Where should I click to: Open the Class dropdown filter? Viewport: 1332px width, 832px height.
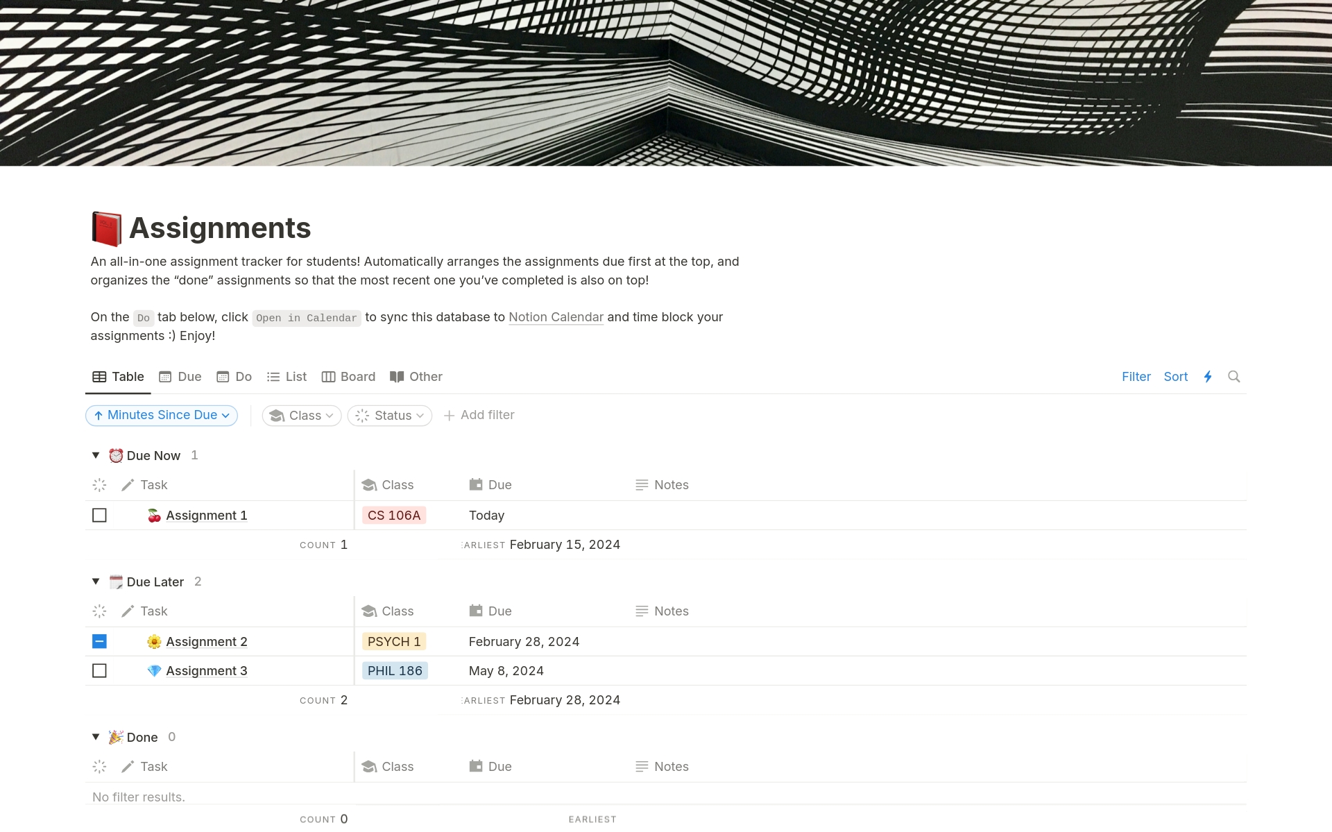pos(300,415)
